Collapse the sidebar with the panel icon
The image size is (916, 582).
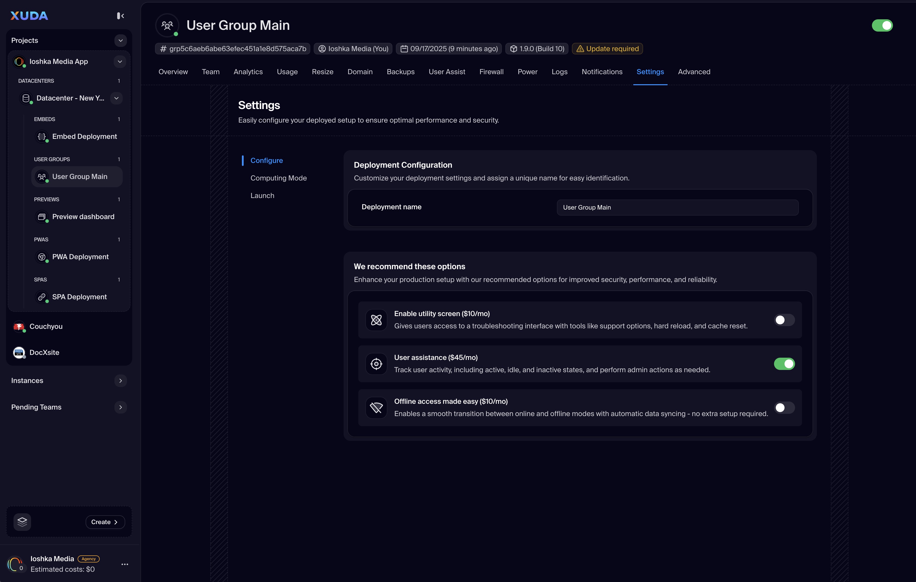coord(120,16)
